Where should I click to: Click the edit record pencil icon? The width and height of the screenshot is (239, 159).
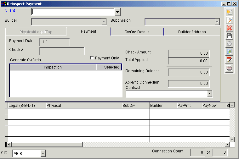[x=229, y=20]
